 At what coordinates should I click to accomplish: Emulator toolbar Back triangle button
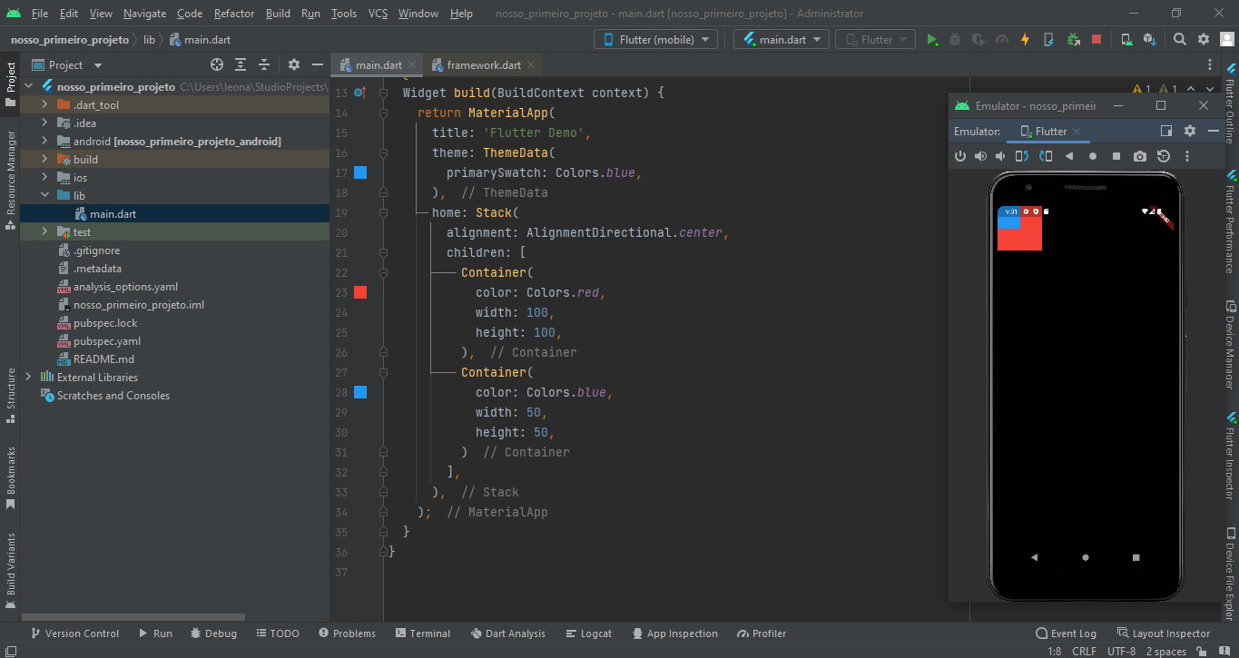click(1069, 156)
